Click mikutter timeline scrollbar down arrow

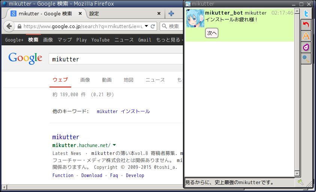point(297,174)
